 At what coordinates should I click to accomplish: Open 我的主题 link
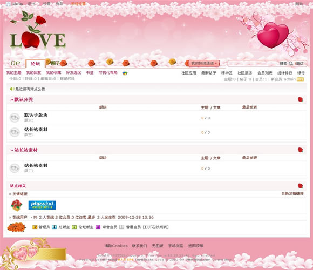coord(13,73)
